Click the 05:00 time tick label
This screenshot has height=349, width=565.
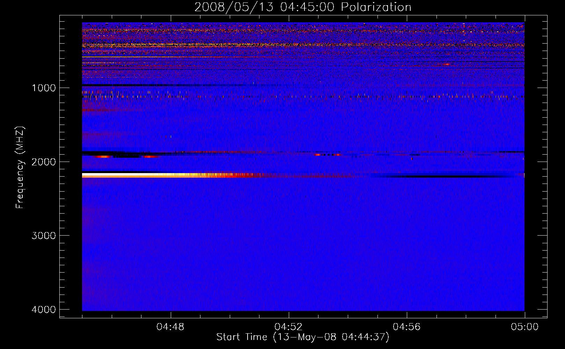click(524, 327)
